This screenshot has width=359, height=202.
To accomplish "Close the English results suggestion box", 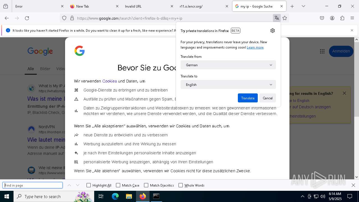I will 344,93.
